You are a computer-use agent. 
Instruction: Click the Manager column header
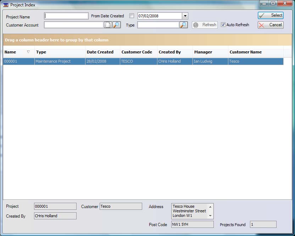[203, 52]
